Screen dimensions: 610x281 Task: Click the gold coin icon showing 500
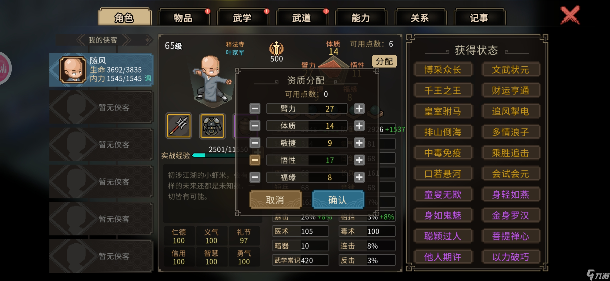276,48
